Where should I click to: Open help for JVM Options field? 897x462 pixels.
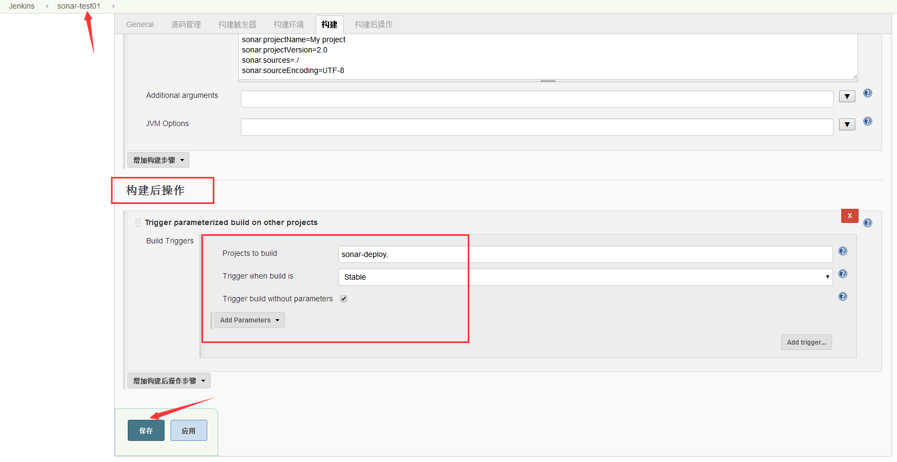click(867, 121)
